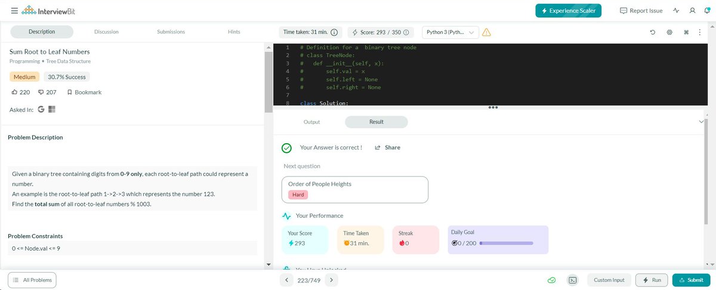Select the Description tab
716x290 pixels.
42,32
